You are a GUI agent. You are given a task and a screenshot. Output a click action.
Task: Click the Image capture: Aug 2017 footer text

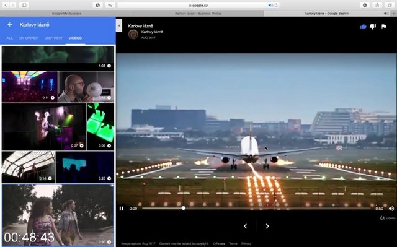[138, 243]
